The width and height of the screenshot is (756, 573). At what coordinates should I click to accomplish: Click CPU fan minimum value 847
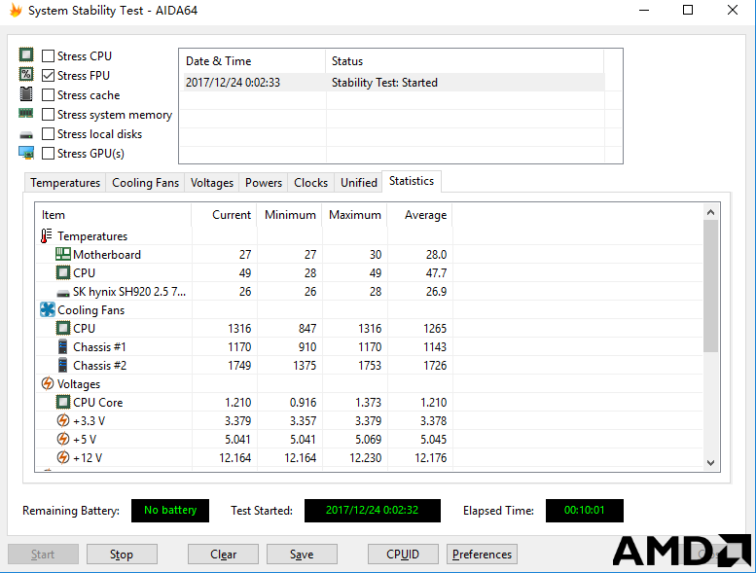pos(307,329)
